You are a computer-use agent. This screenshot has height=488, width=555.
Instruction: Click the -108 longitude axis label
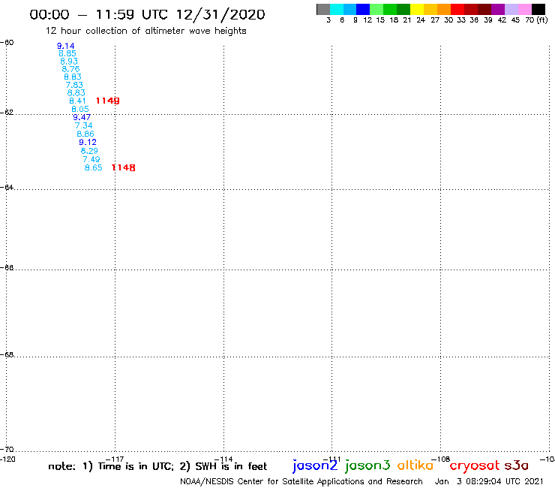[441, 459]
